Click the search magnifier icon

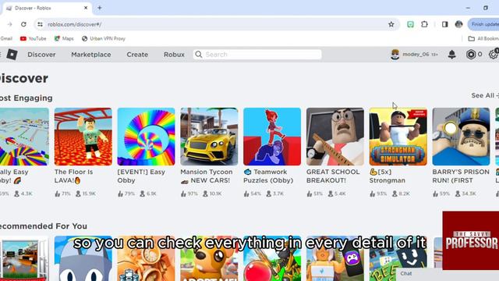pos(199,55)
